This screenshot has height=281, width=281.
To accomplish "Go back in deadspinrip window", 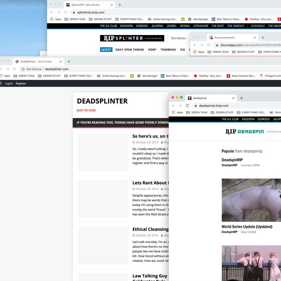I will [x=174, y=106].
